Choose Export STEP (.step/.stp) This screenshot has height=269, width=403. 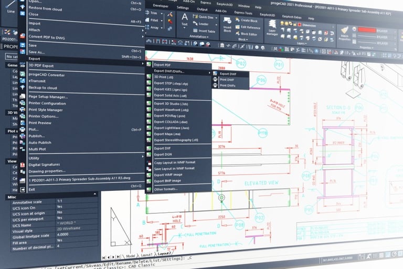[171, 83]
